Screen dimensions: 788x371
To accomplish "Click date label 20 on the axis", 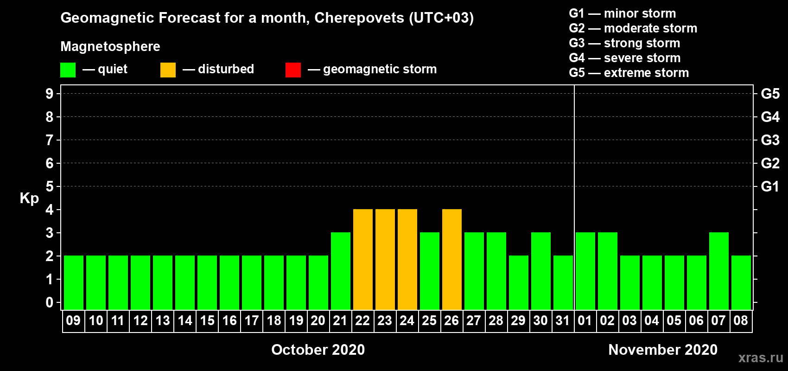I will [318, 321].
